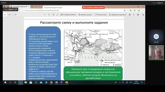The image size is (165, 92).
Task: Click the address bar with file URL
Action: pos(73,10)
